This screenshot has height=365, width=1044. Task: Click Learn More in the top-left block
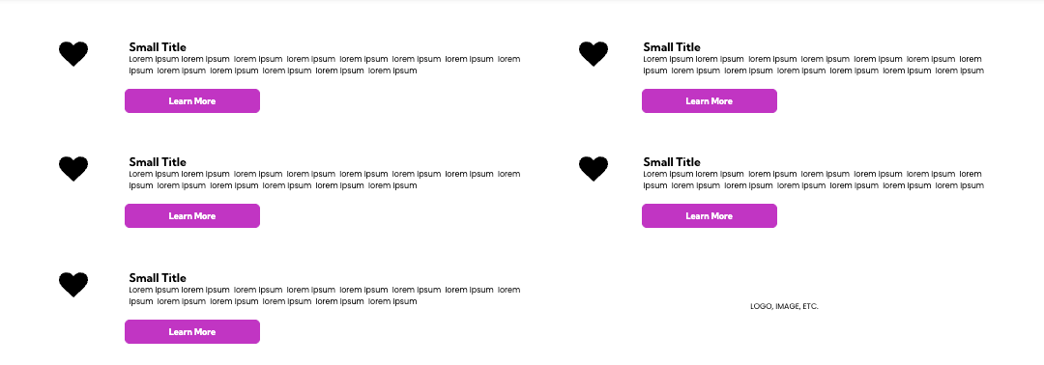click(x=192, y=101)
